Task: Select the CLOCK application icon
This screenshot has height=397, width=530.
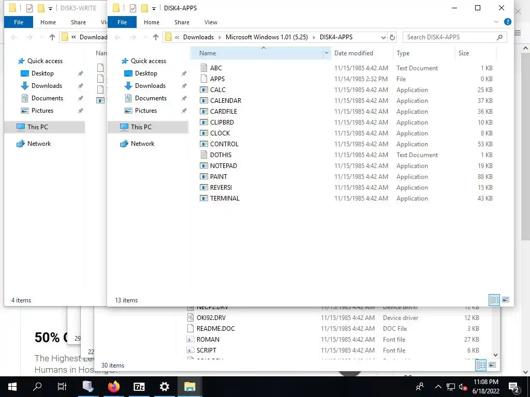Action: (x=203, y=133)
